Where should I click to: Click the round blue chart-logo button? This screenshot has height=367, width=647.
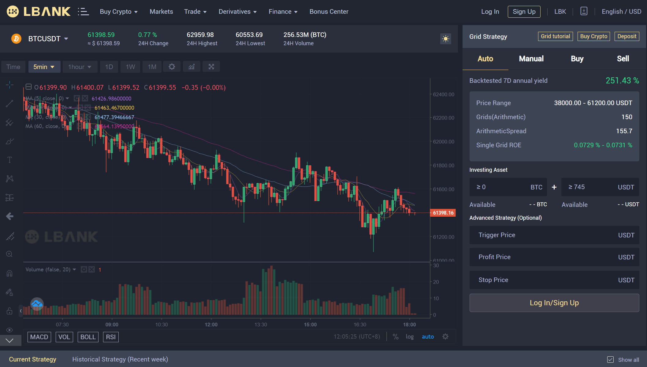tap(37, 304)
